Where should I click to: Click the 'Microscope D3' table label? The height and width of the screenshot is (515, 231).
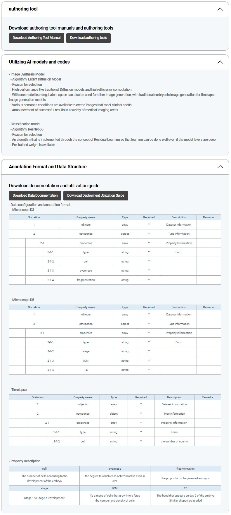pos(23,210)
